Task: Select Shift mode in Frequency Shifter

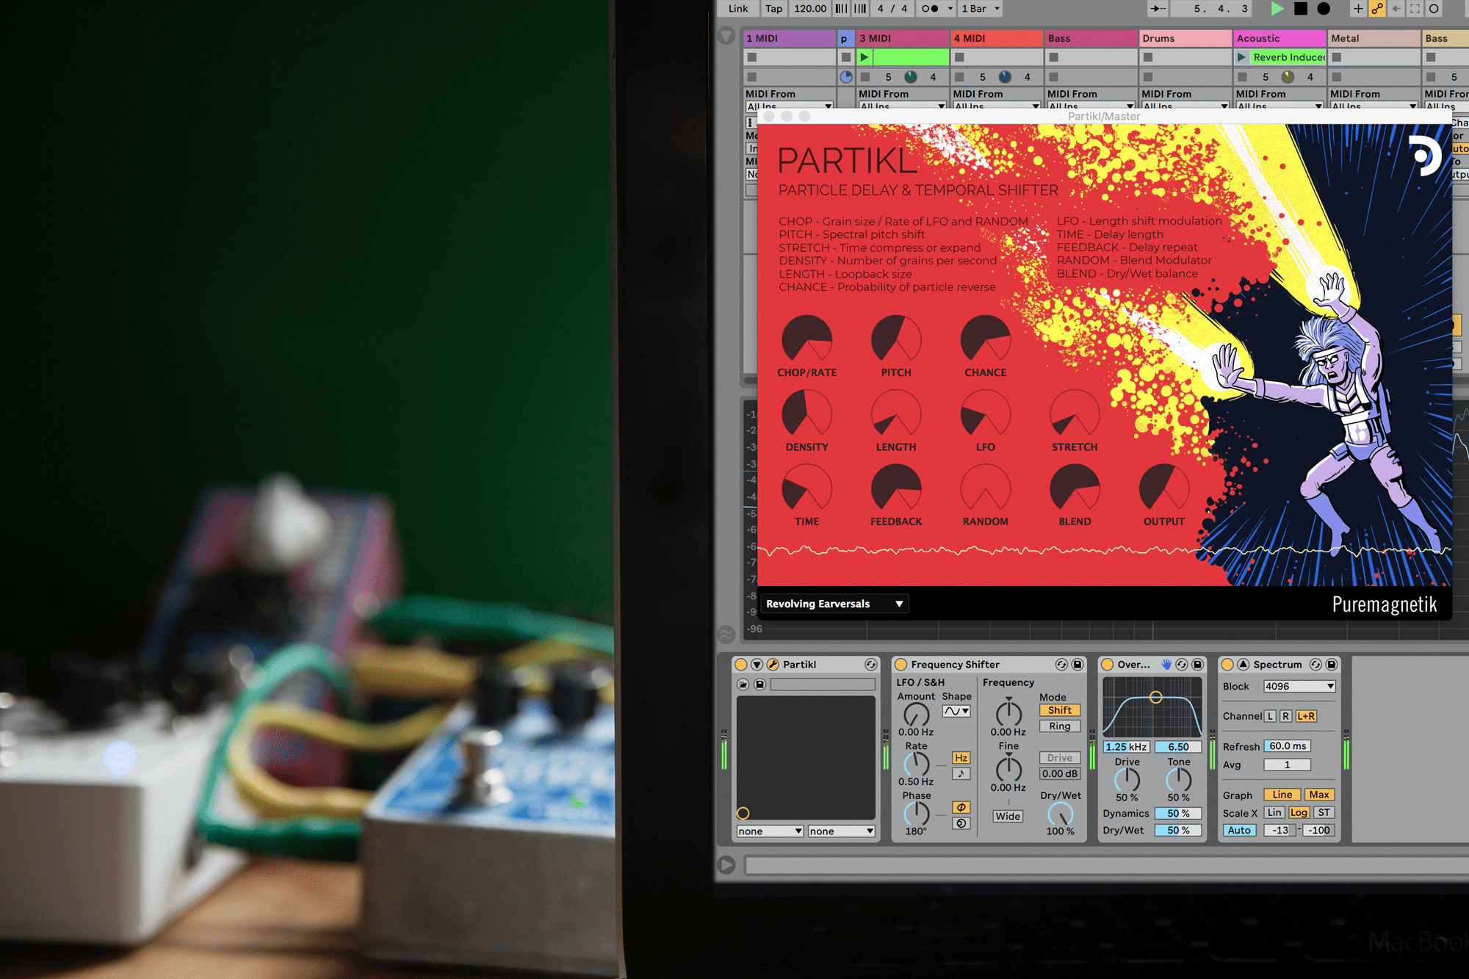Action: coord(1060,710)
